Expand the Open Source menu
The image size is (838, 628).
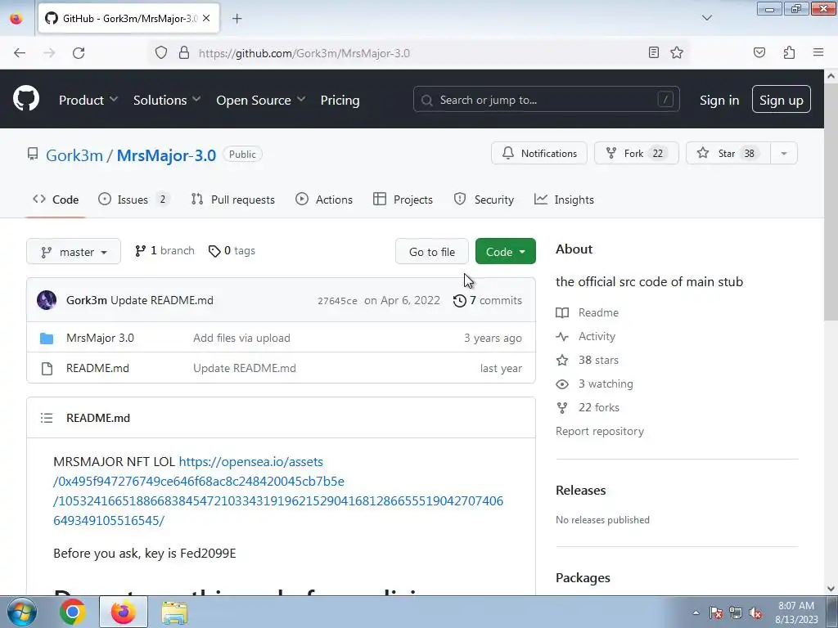point(261,100)
